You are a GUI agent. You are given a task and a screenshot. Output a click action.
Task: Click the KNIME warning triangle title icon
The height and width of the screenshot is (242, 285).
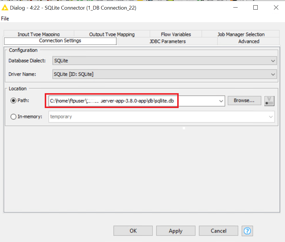tap(5, 8)
